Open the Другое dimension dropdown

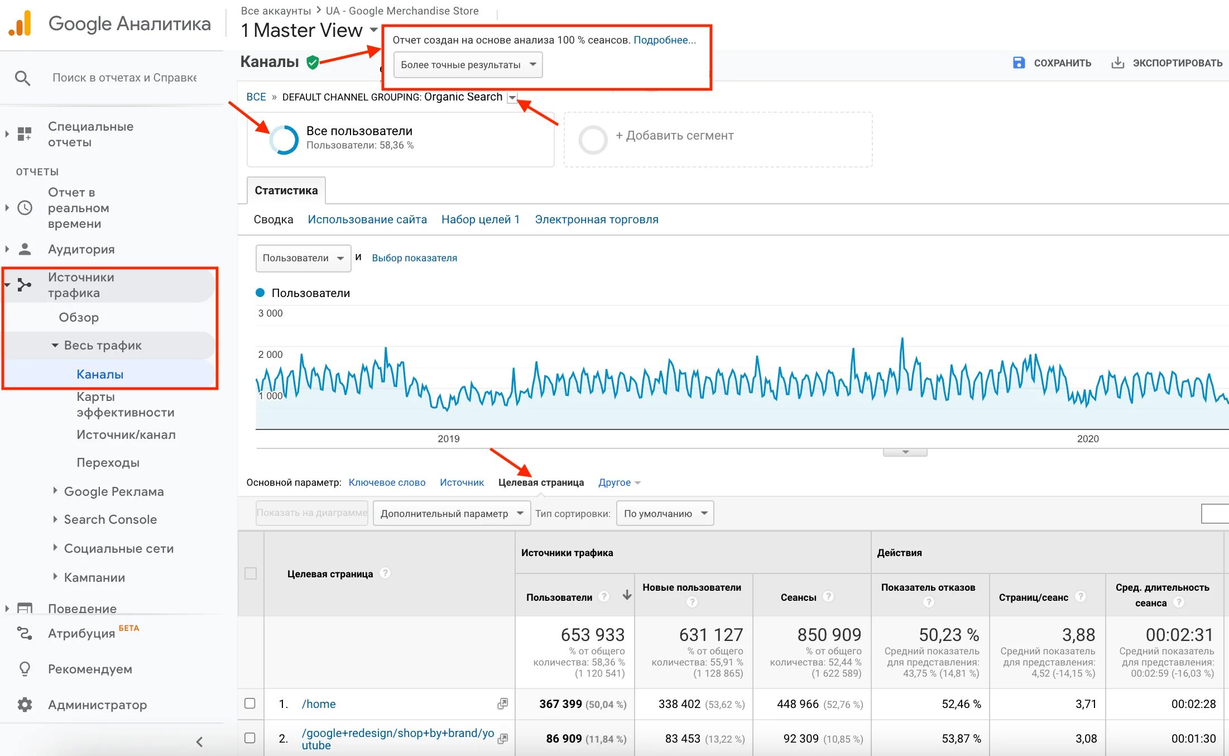coord(619,482)
